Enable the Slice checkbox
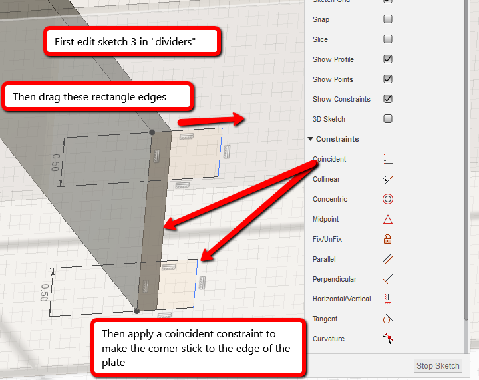The width and height of the screenshot is (479, 380). tap(388, 39)
